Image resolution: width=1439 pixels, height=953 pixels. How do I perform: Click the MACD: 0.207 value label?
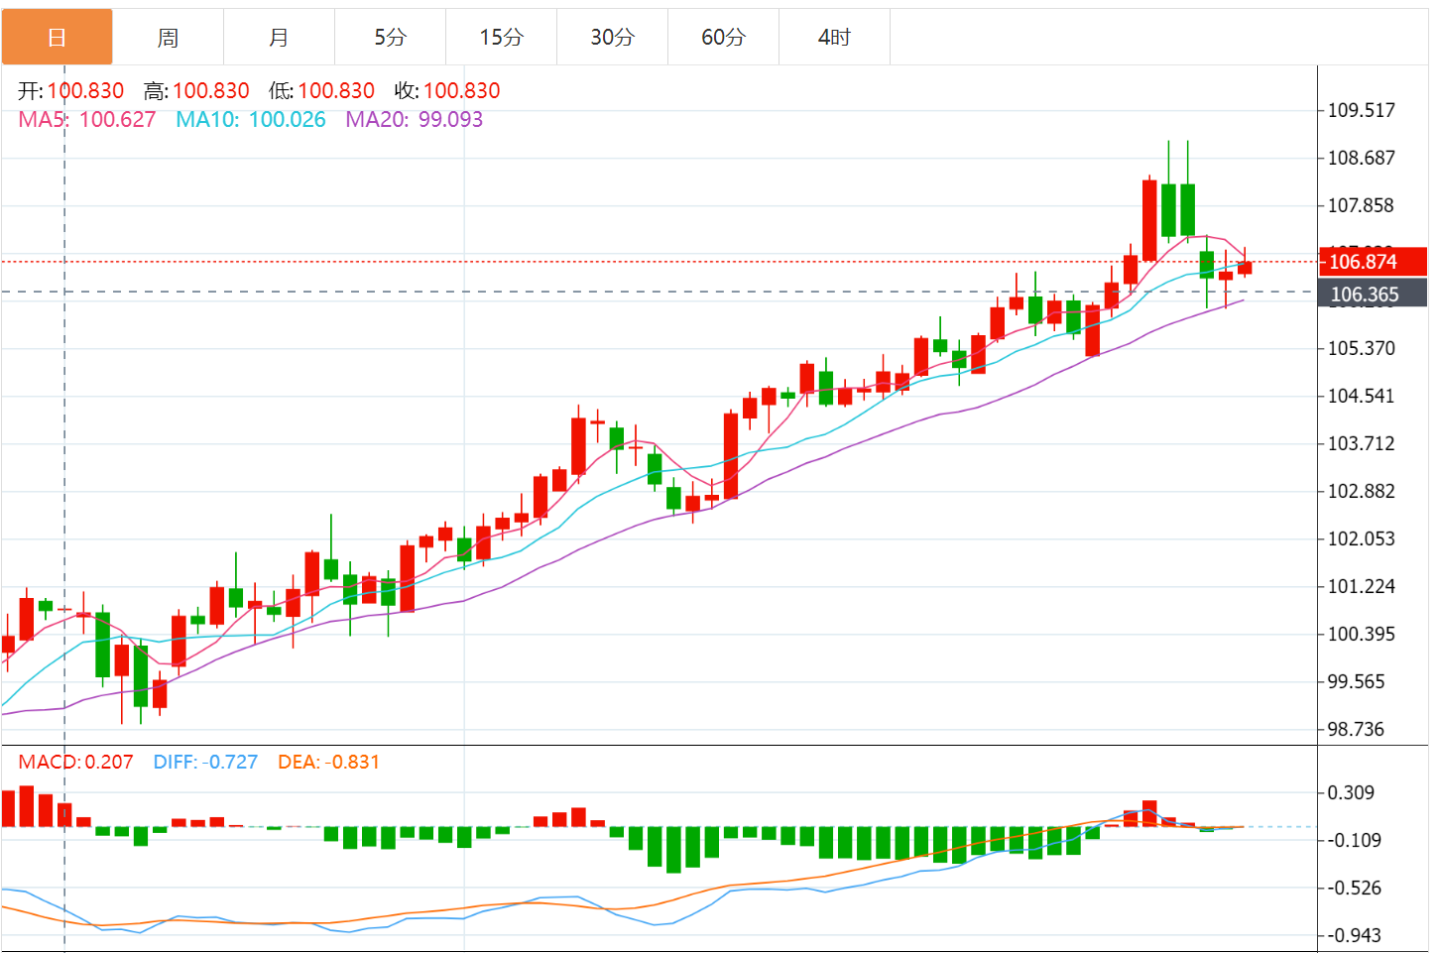coord(75,763)
